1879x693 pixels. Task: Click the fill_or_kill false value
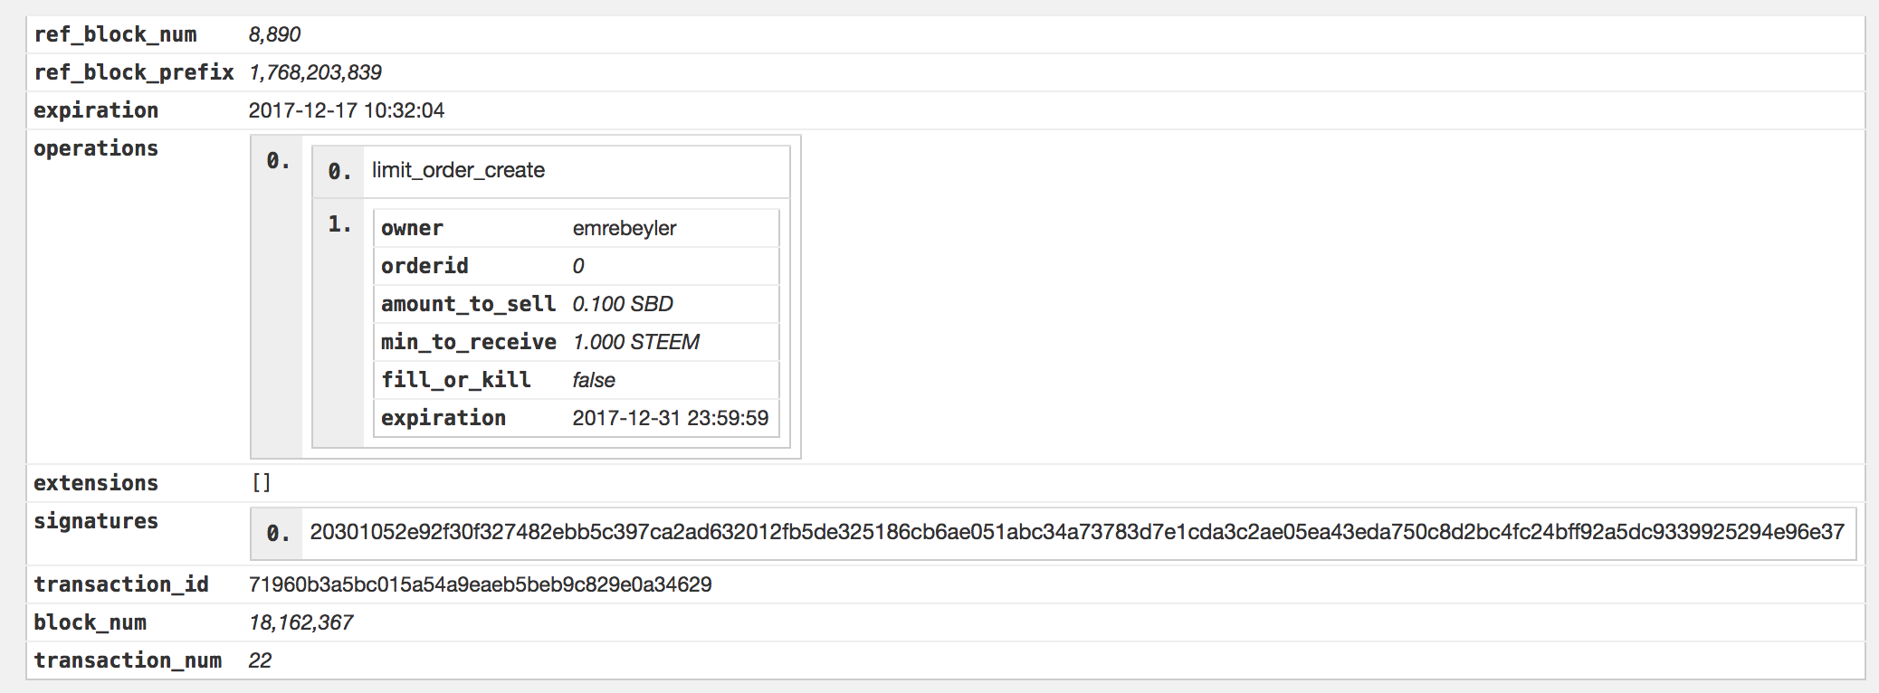(594, 380)
